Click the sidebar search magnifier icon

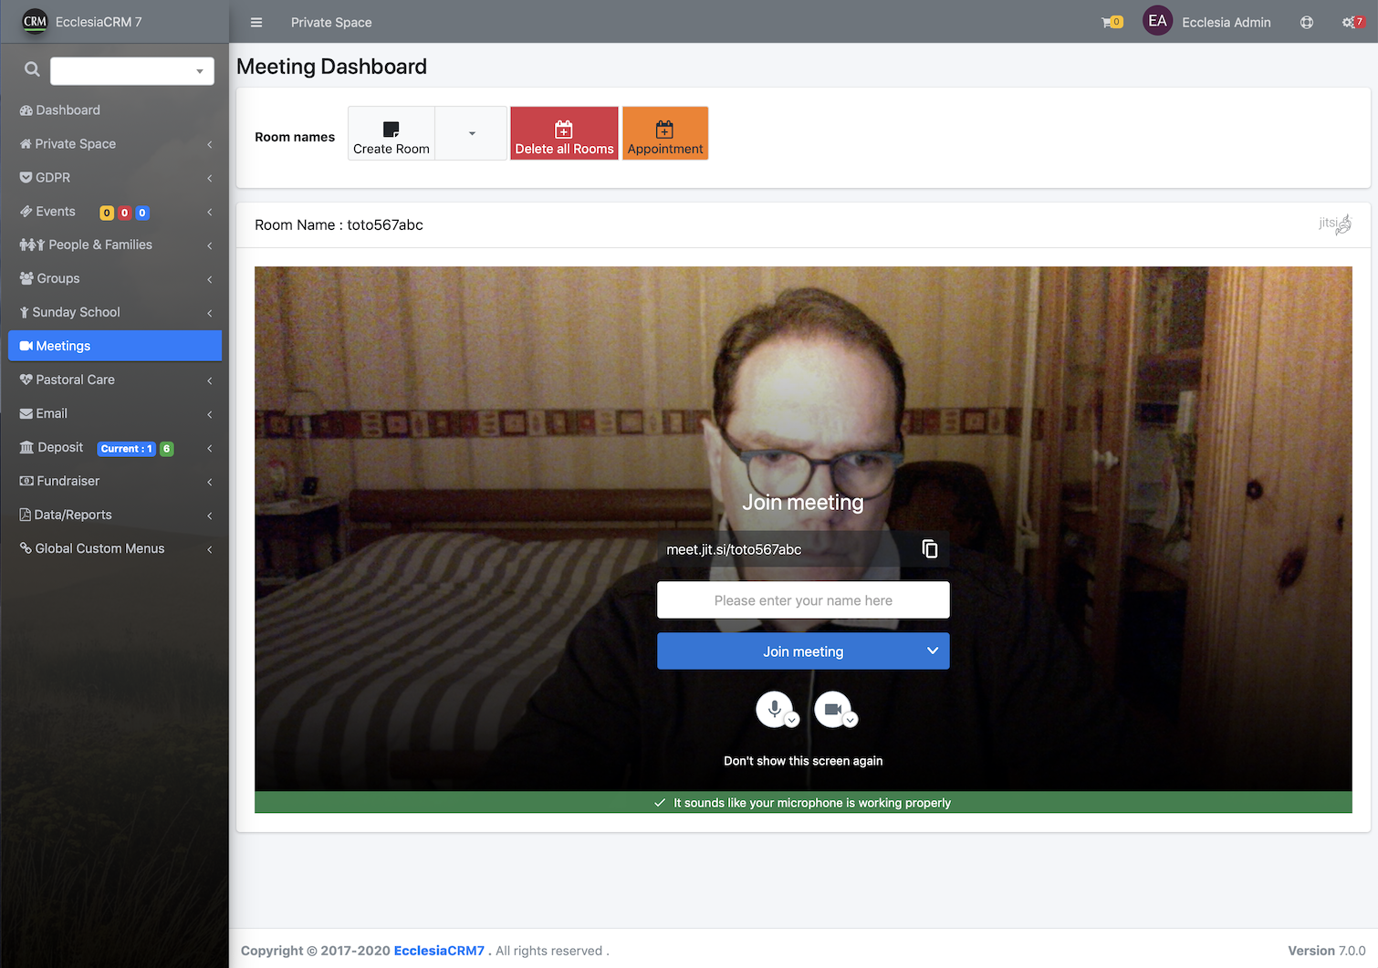32,69
